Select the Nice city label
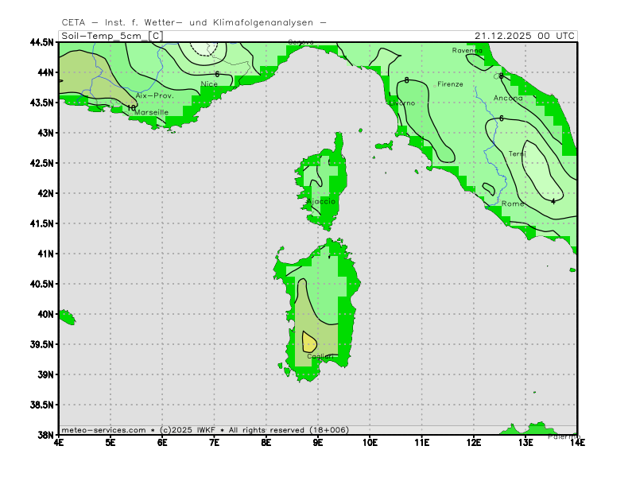 pyautogui.click(x=210, y=83)
